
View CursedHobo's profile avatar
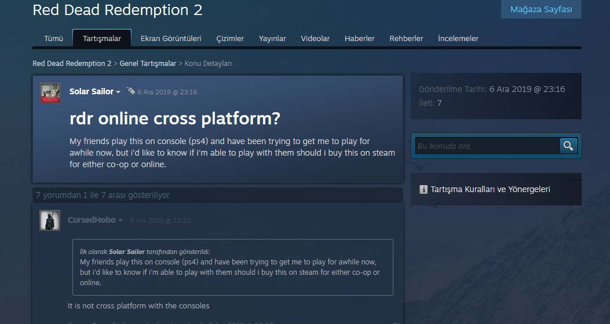50,220
